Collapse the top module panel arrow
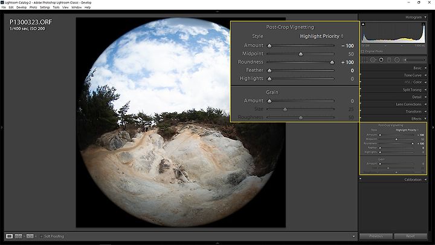This screenshot has height=245, width=435. 217,11
